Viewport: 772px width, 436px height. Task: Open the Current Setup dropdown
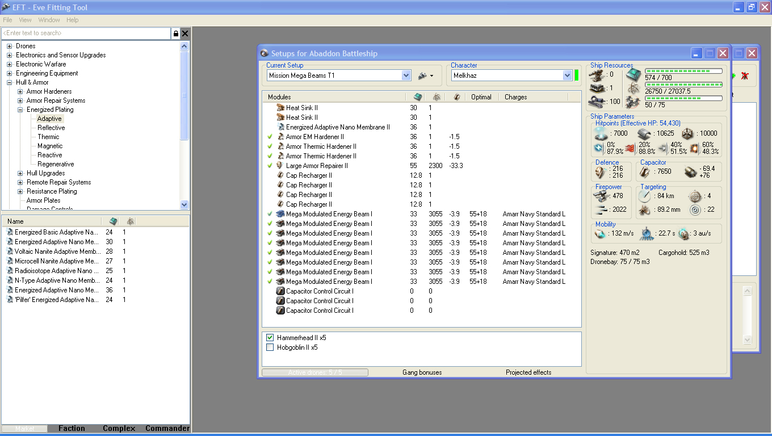tap(406, 76)
